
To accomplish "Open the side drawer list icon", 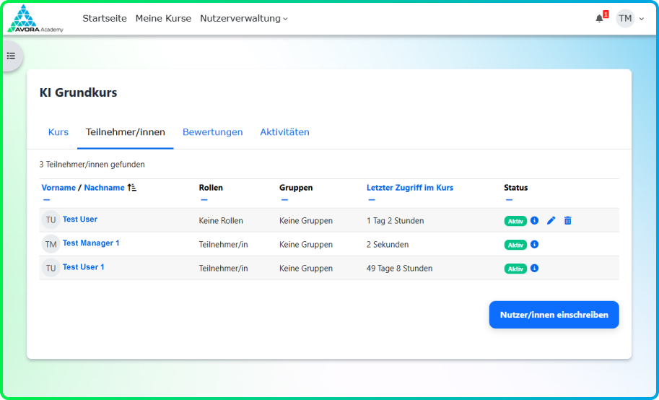I will [12, 56].
